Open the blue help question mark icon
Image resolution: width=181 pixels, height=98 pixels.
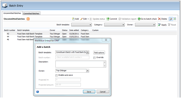[38, 92]
